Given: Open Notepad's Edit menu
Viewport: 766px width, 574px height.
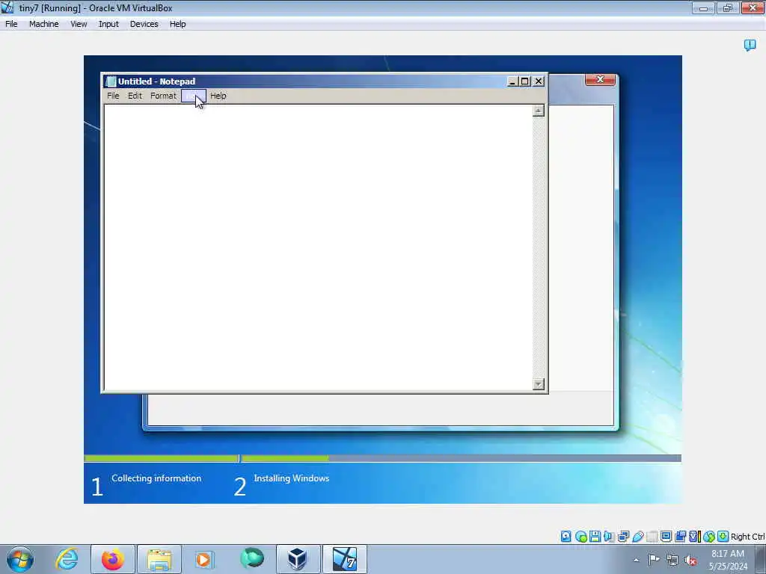Looking at the screenshot, I should tap(135, 96).
